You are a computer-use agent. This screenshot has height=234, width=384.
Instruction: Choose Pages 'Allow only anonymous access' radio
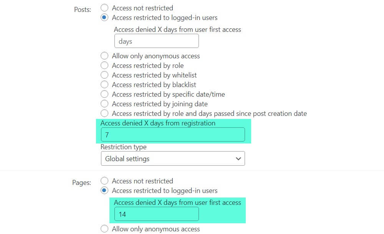[x=104, y=229]
